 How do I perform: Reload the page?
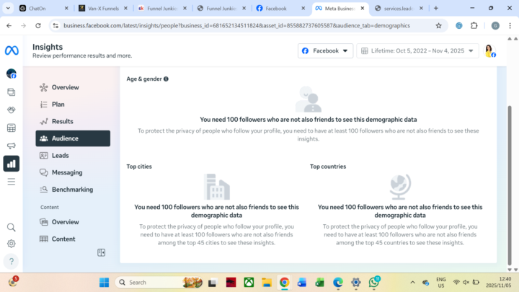38,25
